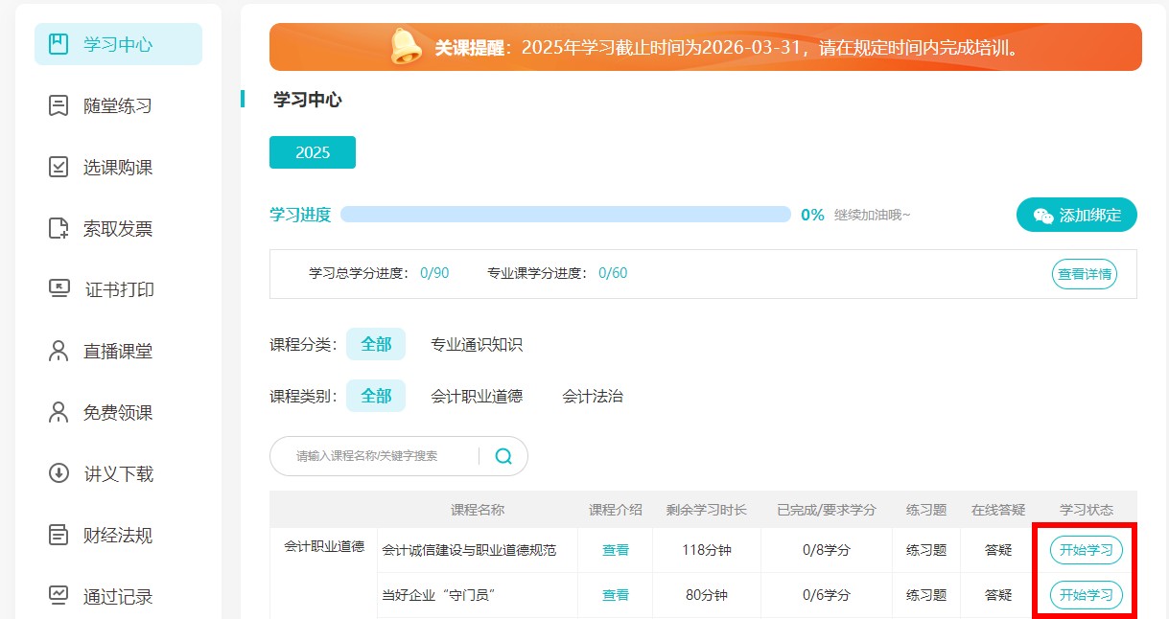The width and height of the screenshot is (1169, 619).
Task: Click 学习总学分进度 value 0/90
Action: 434,273
